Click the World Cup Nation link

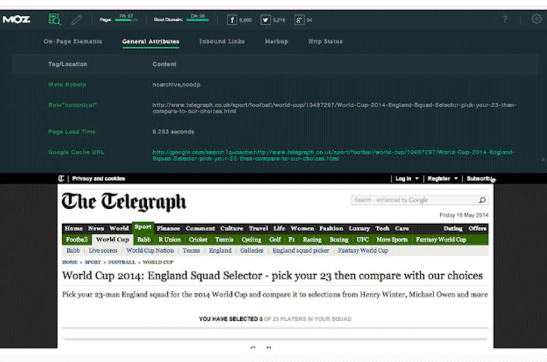point(150,251)
